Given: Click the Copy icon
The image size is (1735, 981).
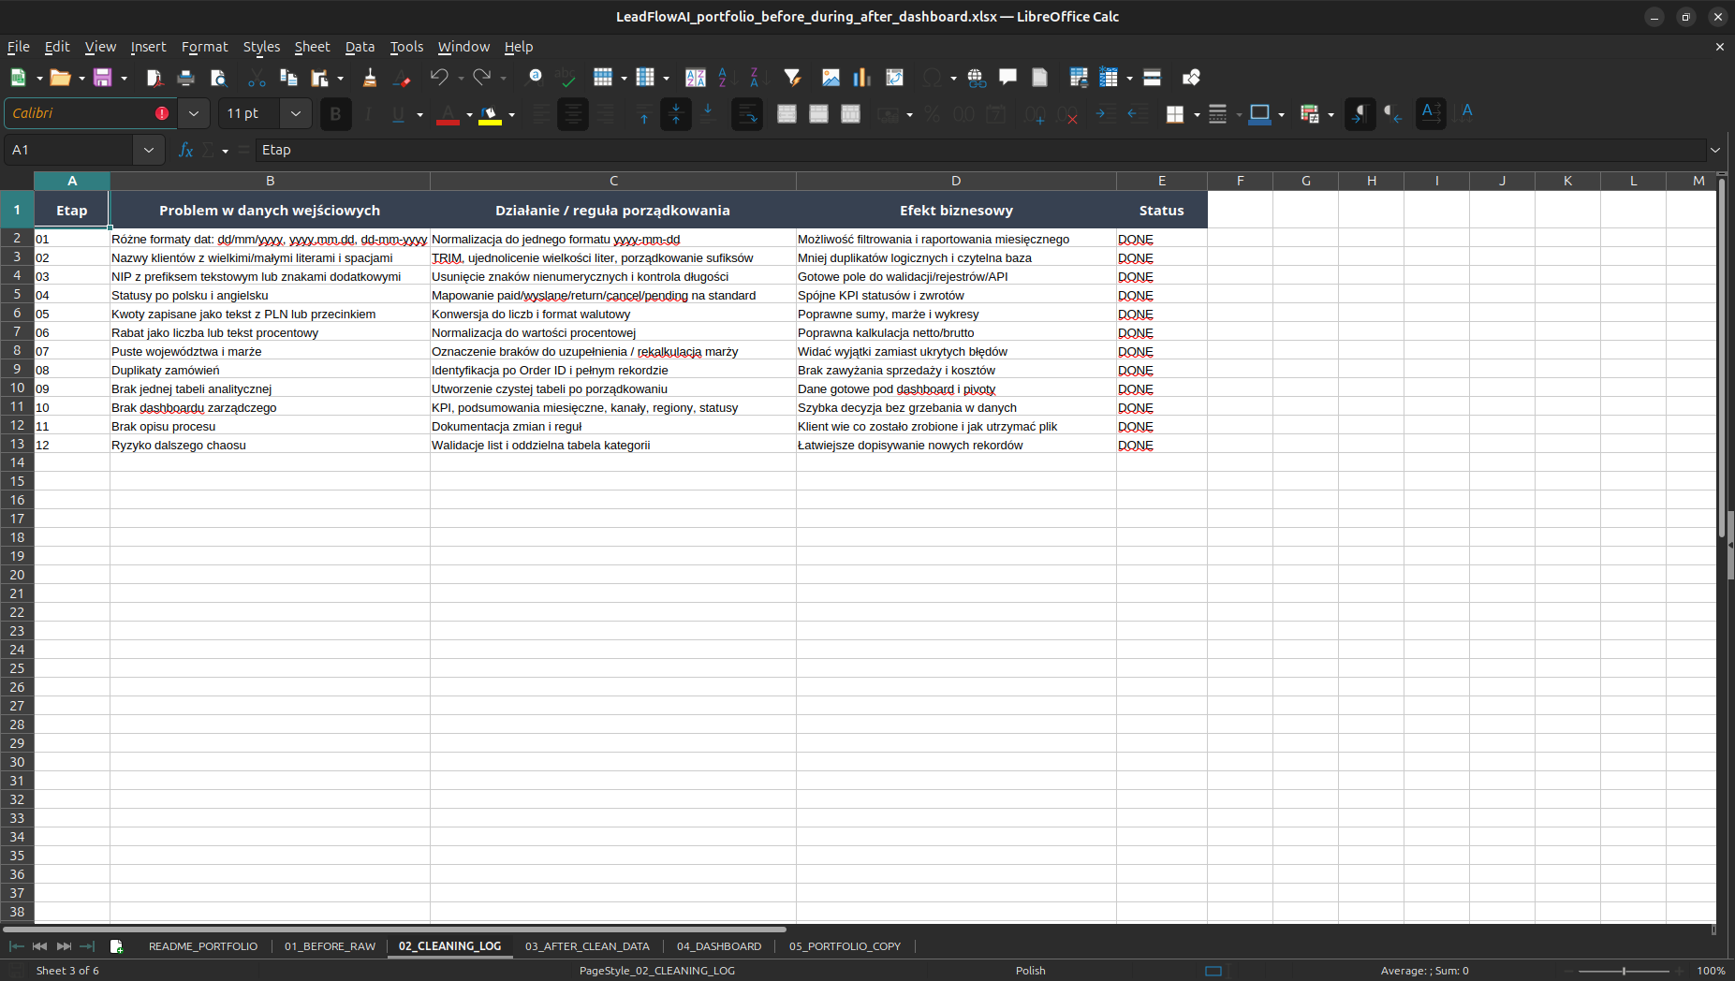Looking at the screenshot, I should click(288, 78).
